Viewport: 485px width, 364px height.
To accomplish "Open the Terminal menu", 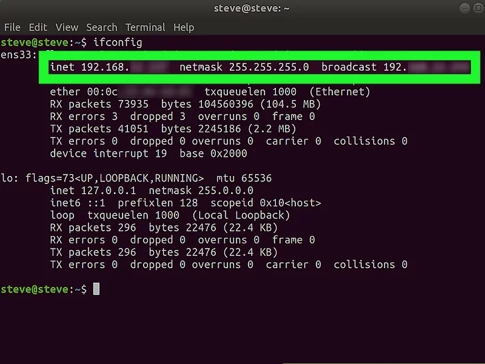I will click(145, 27).
